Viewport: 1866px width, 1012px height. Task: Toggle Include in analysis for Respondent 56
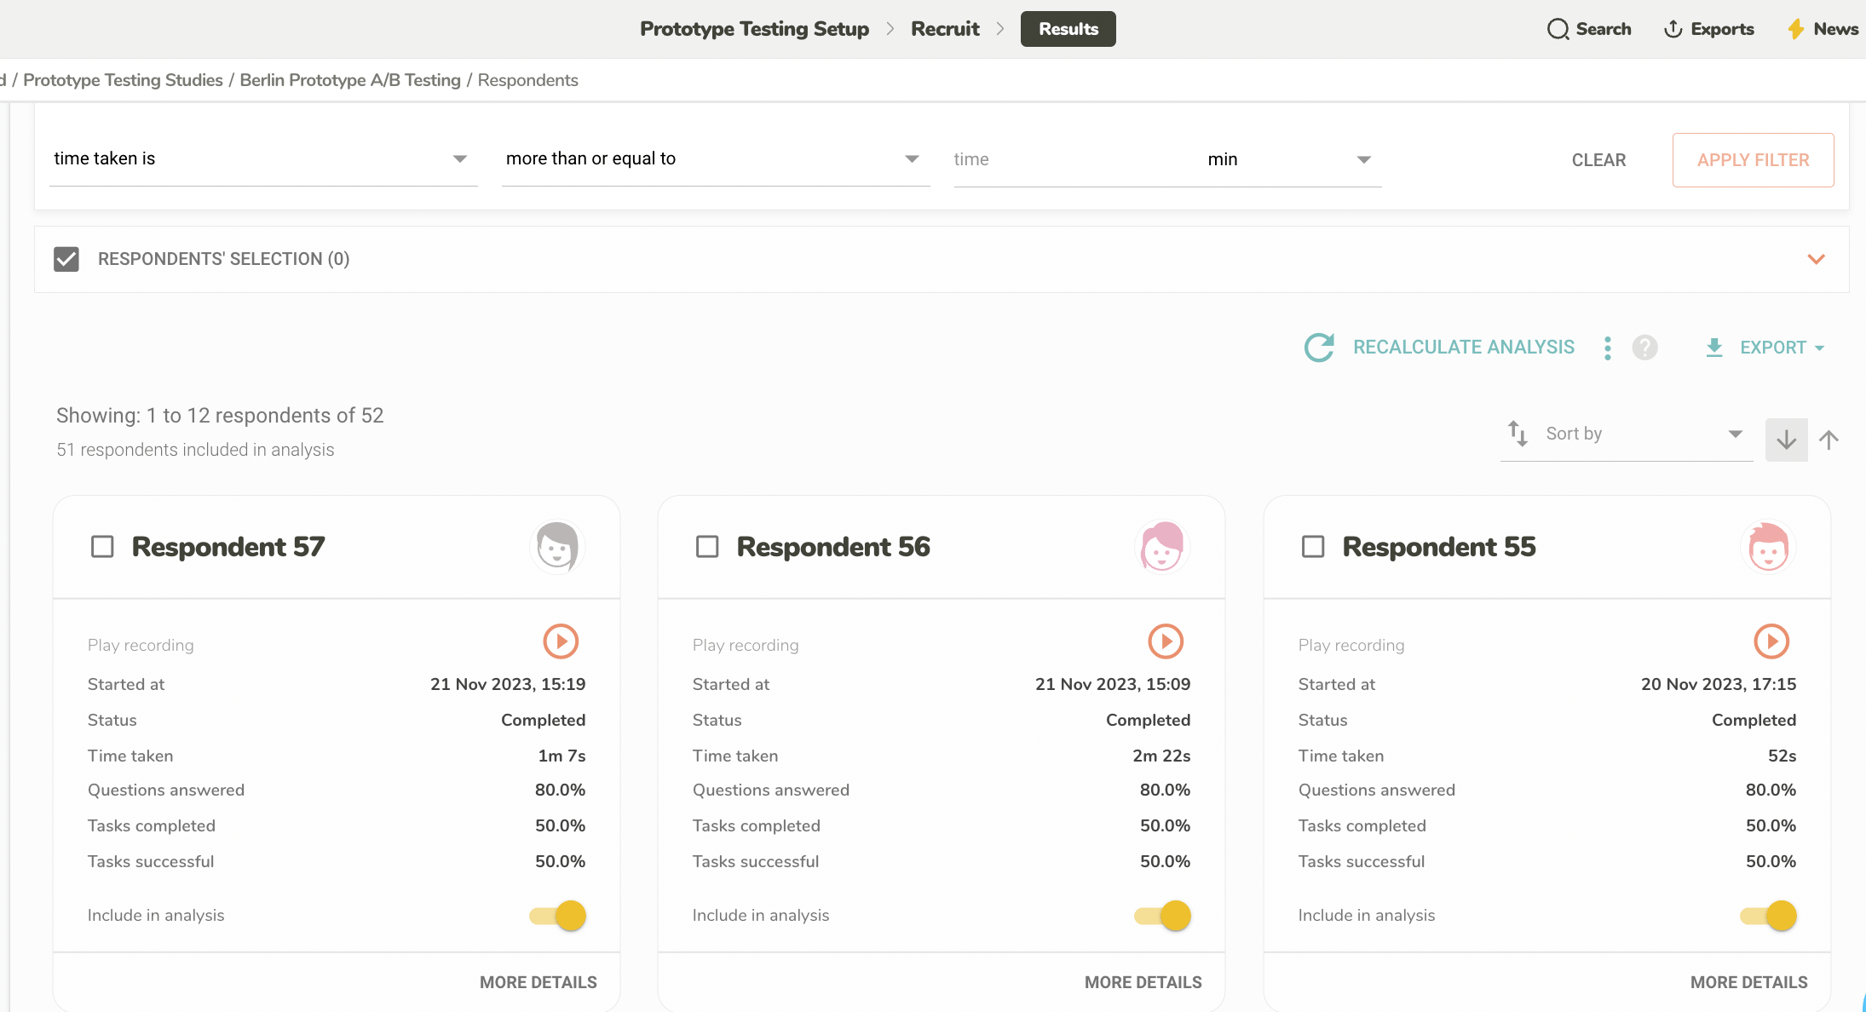[x=1163, y=916]
